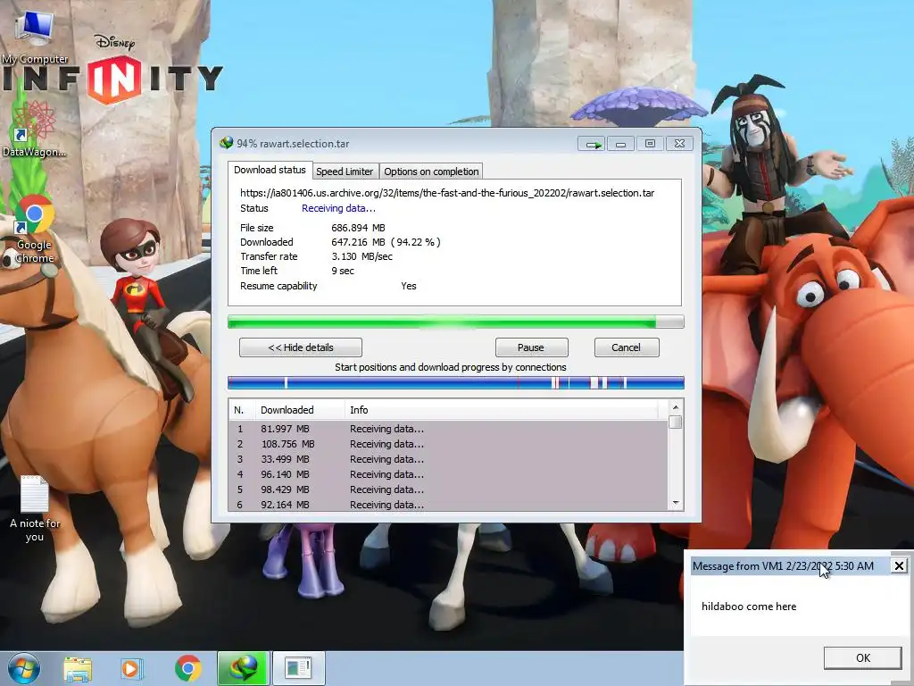Open the 'A niote for you' text file
Viewport: 914px width, 686px height.
(x=35, y=508)
